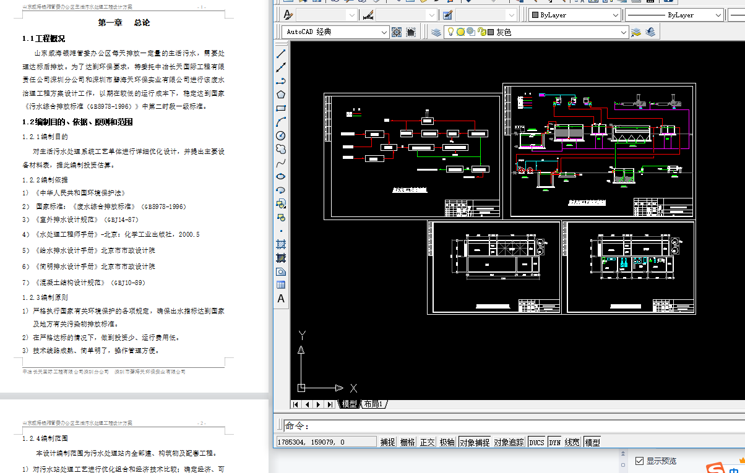Select the Multiline Text tool

281,299
